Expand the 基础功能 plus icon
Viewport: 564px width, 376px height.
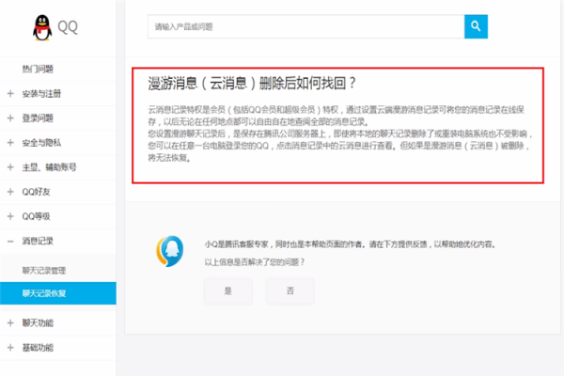10,347
